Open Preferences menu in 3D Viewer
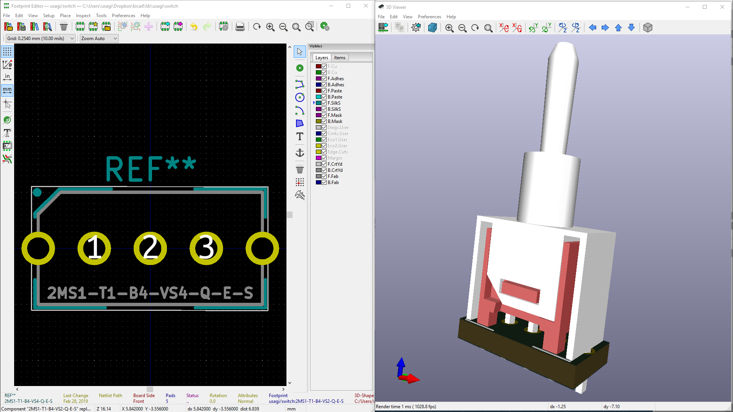 429,17
